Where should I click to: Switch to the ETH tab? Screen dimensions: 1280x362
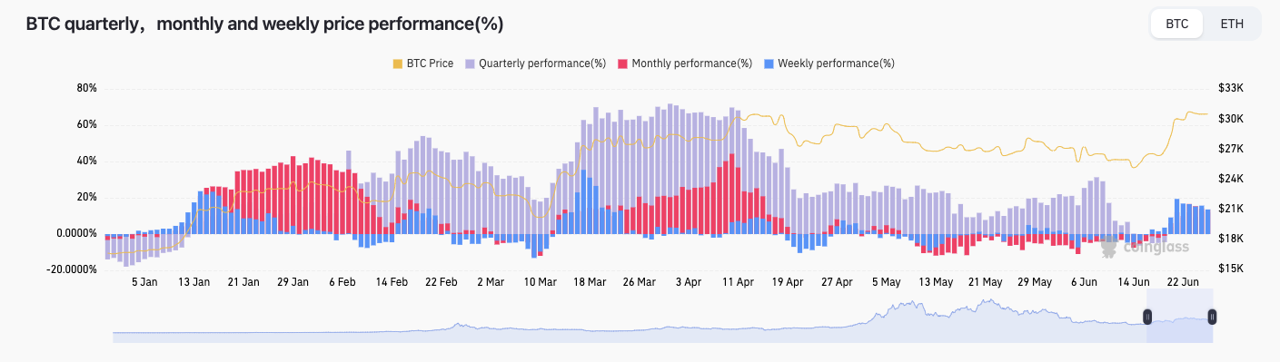[x=1232, y=24]
